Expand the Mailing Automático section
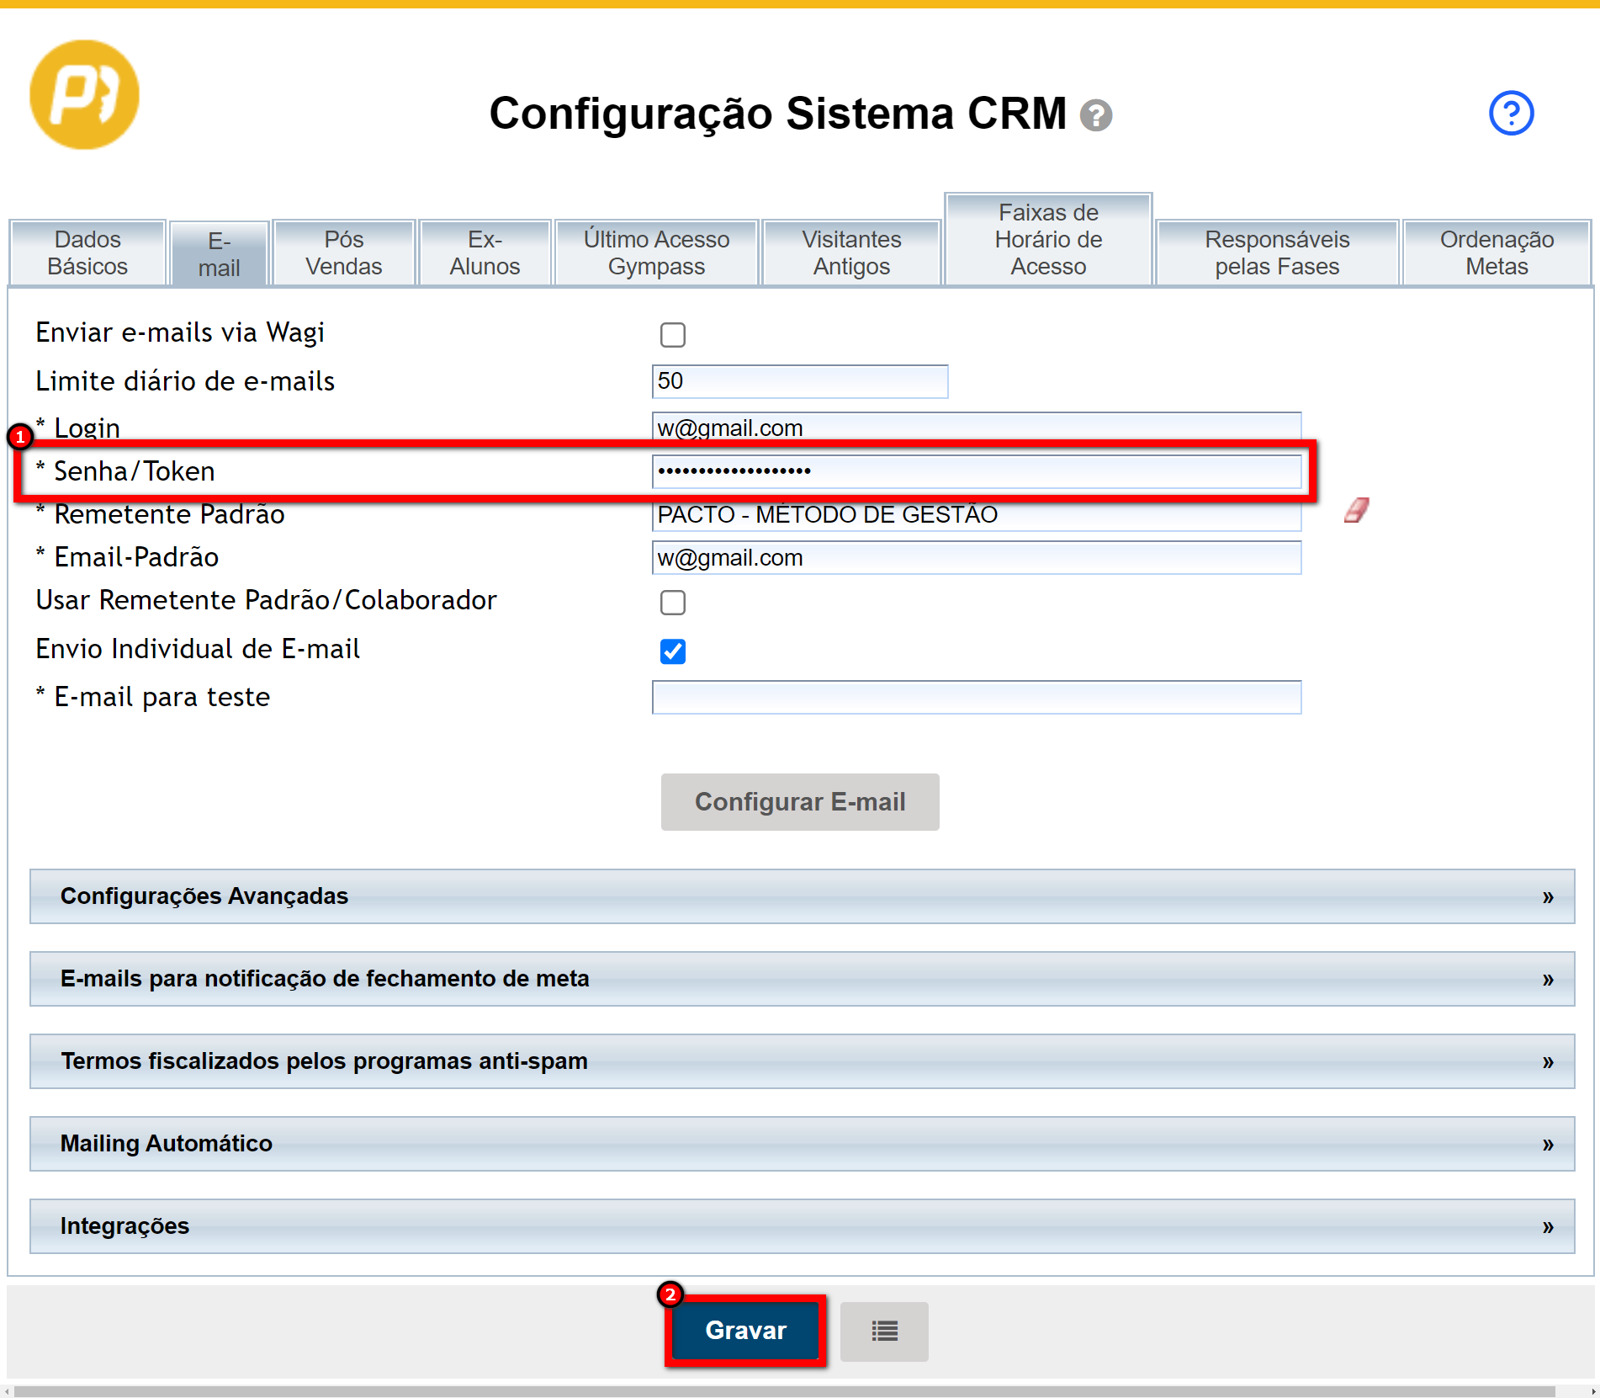Image resolution: width=1600 pixels, height=1398 pixels. point(802,1144)
